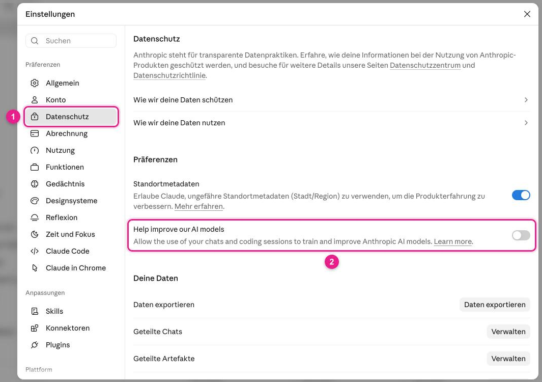The width and height of the screenshot is (542, 382).
Task: Click the Daten exportieren button
Action: [x=495, y=305]
